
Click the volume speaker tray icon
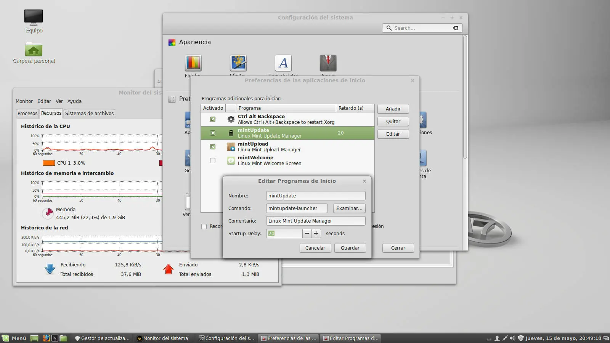(512, 338)
